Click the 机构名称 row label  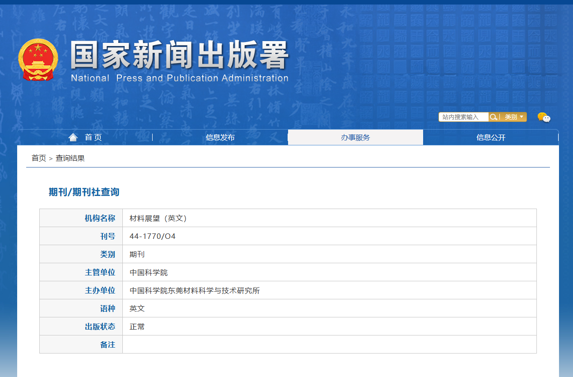[100, 218]
